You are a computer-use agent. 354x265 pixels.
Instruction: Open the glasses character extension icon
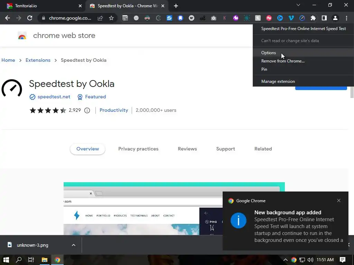pyautogui.click(x=147, y=18)
